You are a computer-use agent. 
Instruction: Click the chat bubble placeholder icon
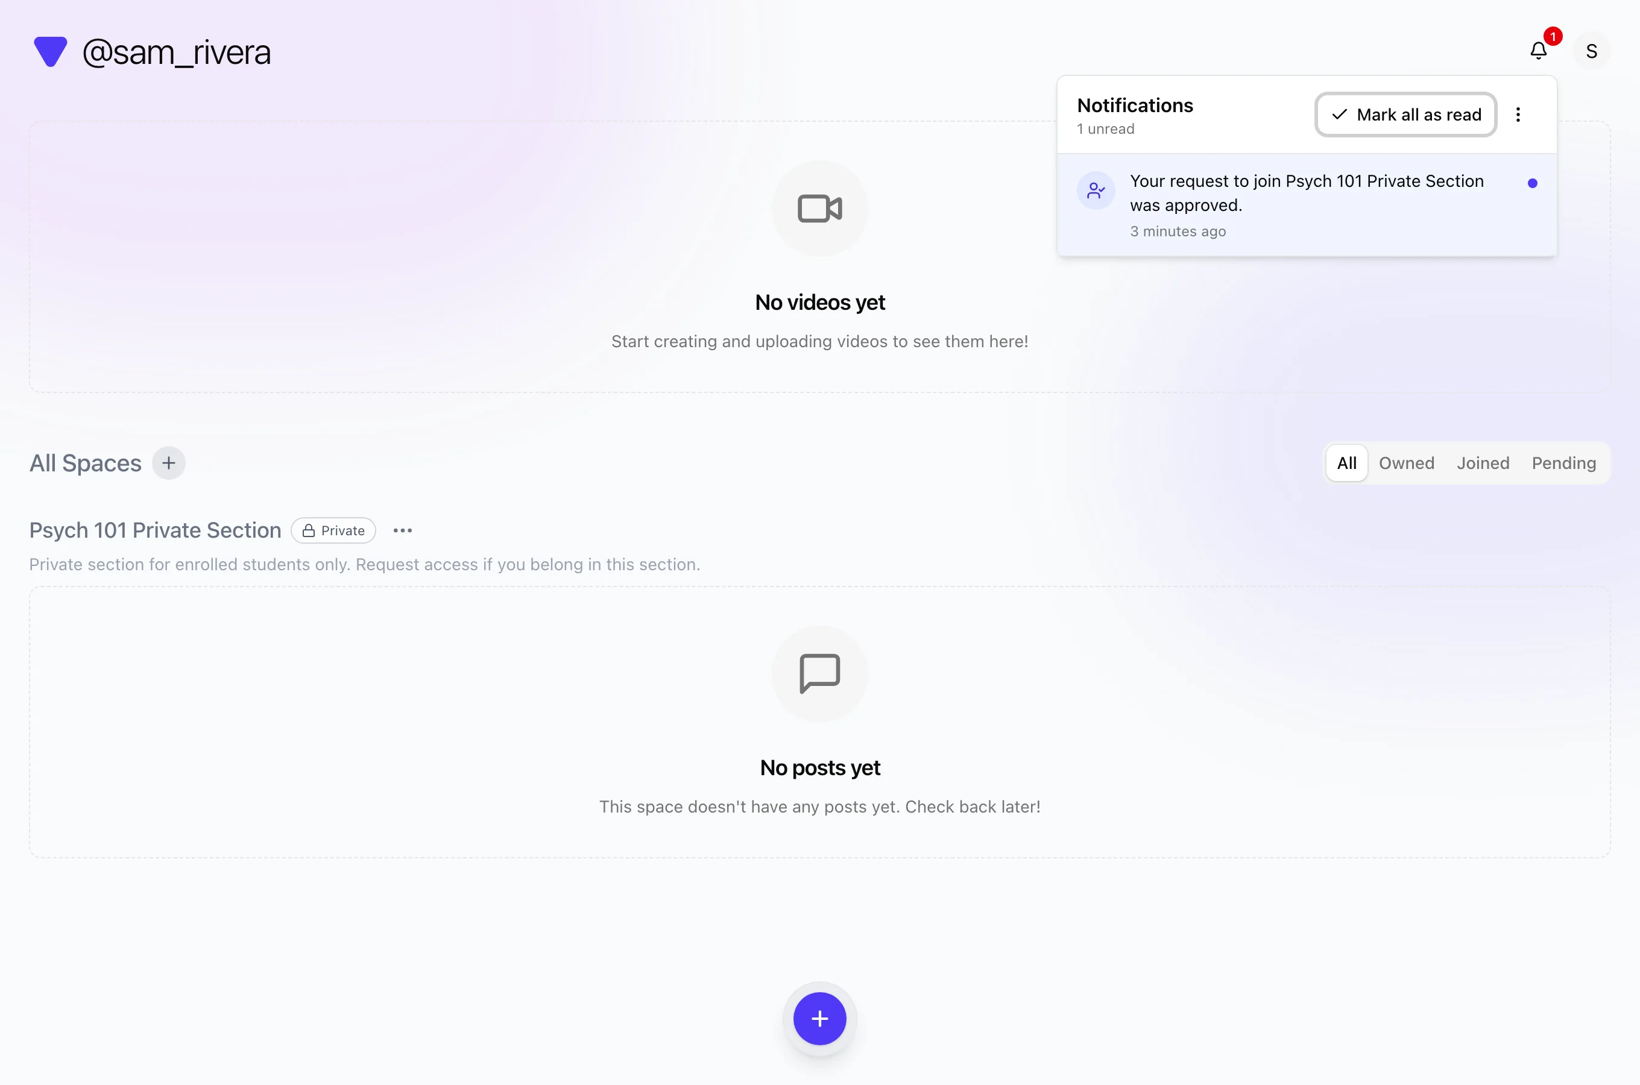[819, 673]
